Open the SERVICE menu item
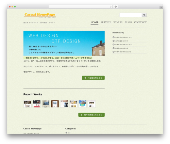170x144 pixels. pos(106,22)
